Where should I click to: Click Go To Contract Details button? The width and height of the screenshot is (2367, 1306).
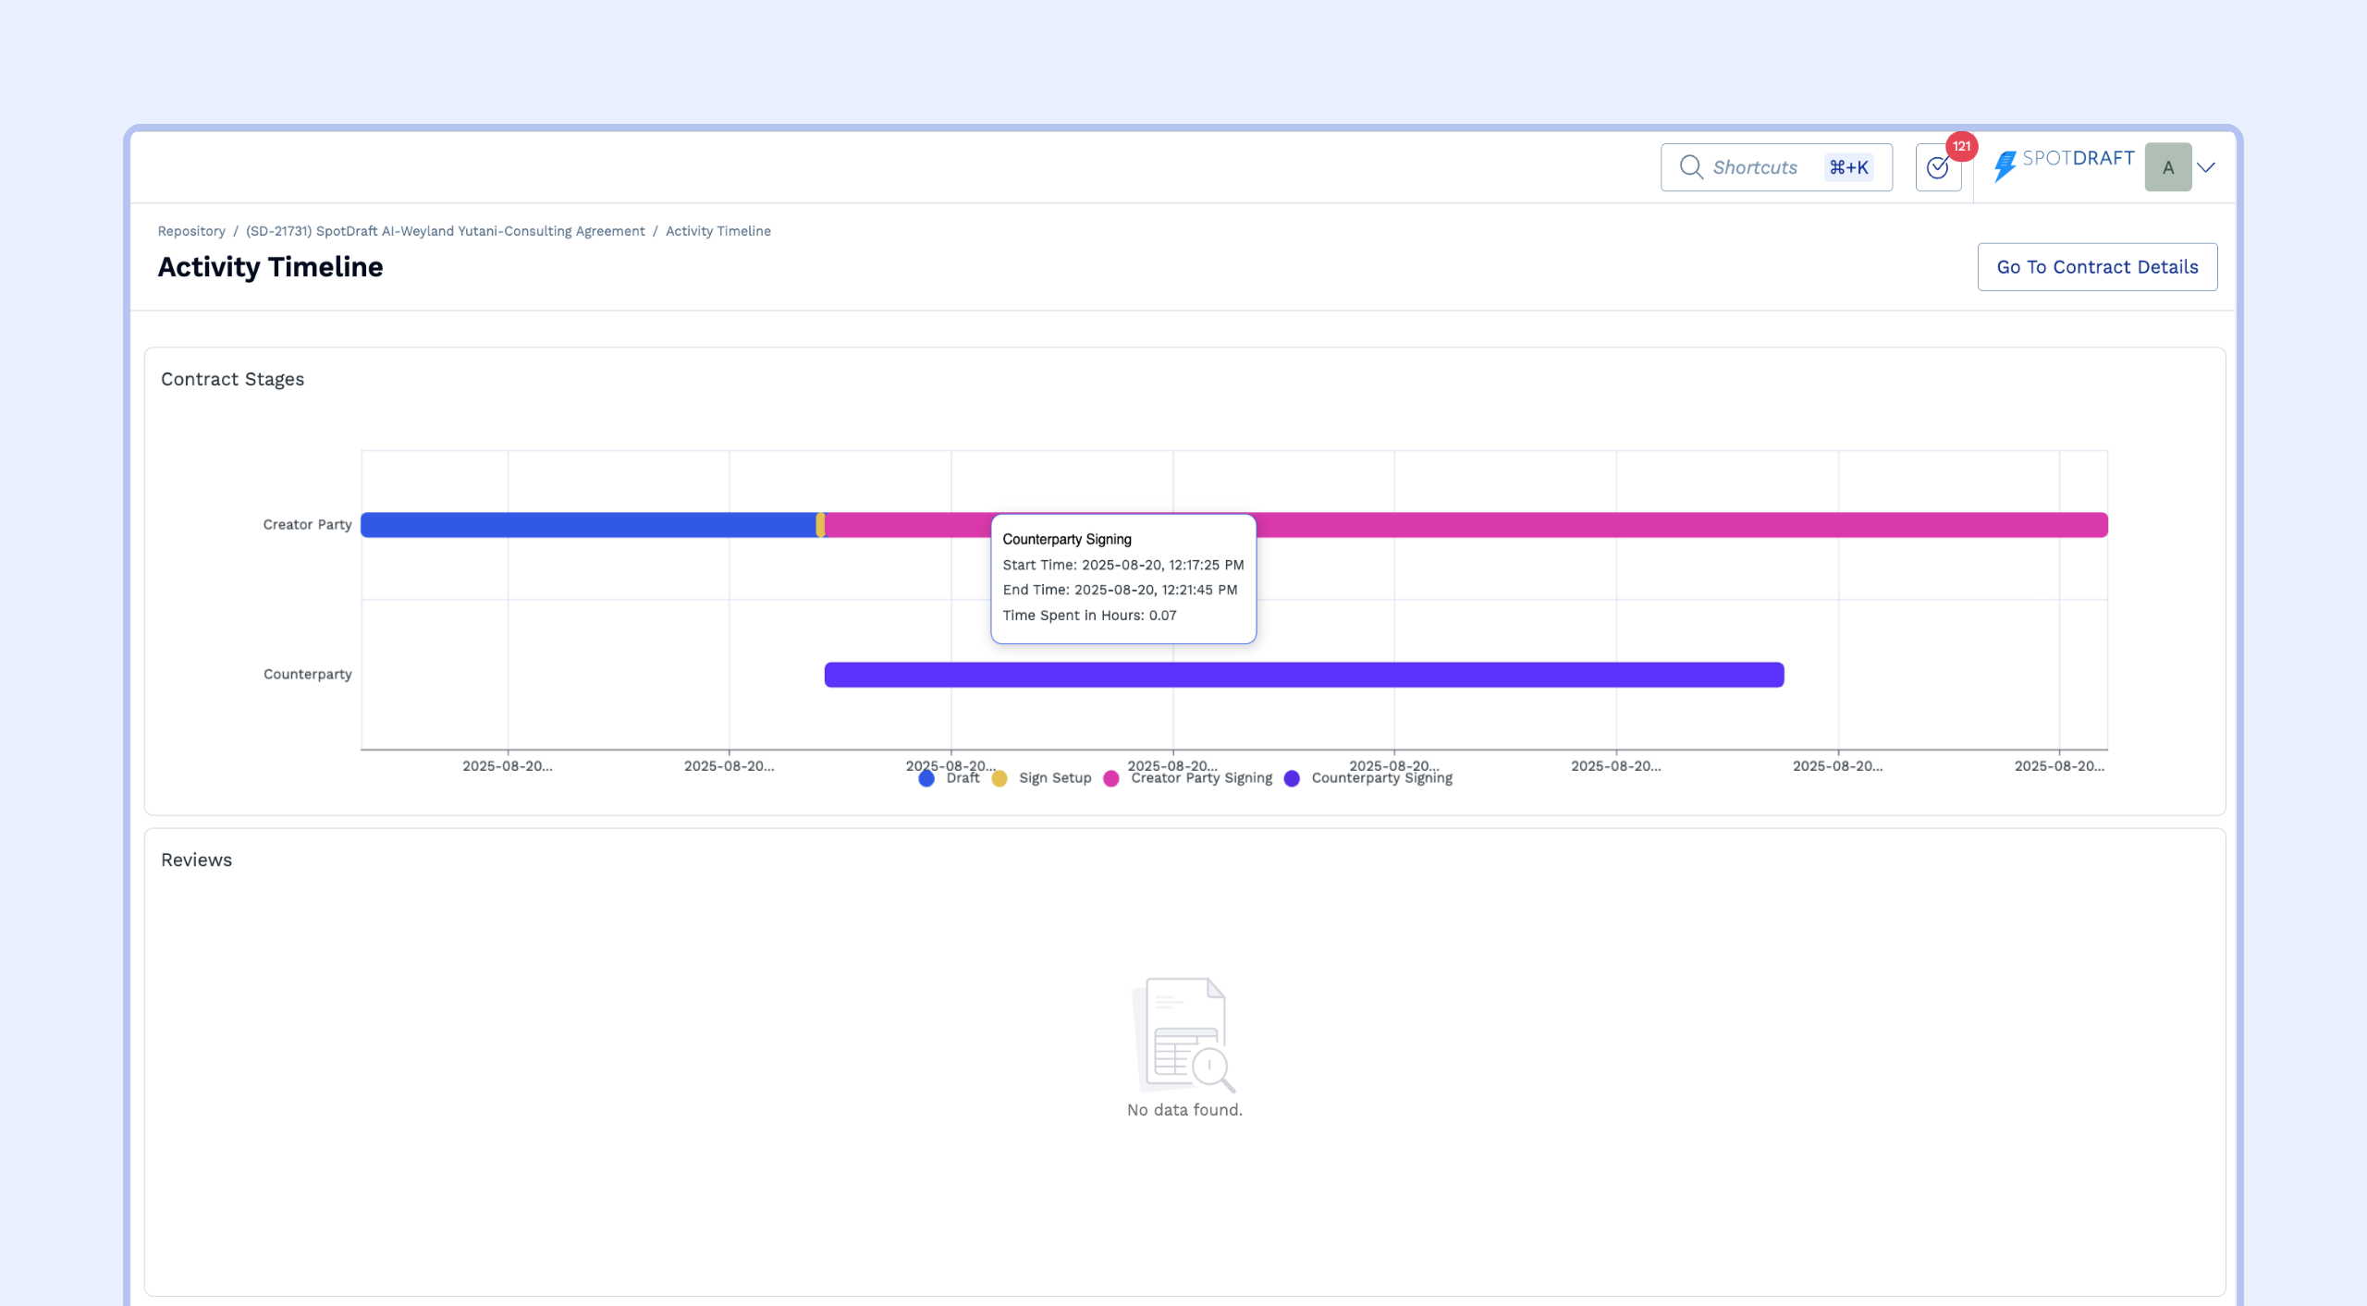pyautogui.click(x=2096, y=267)
